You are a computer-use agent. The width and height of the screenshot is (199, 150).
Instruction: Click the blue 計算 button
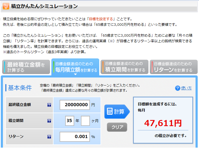(117, 112)
